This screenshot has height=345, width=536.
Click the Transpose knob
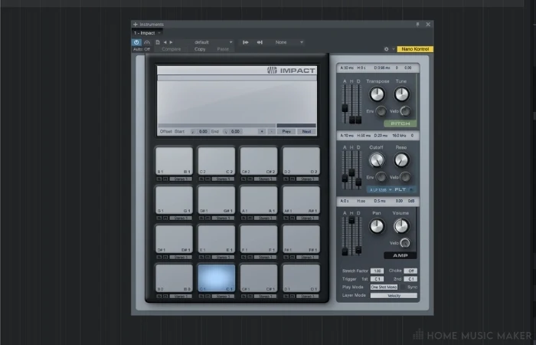coord(377,94)
